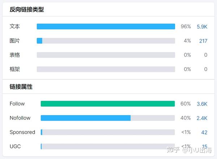This screenshot has width=217, height=159.
Task: Click the green Follow progress bar
Action: click(x=107, y=104)
